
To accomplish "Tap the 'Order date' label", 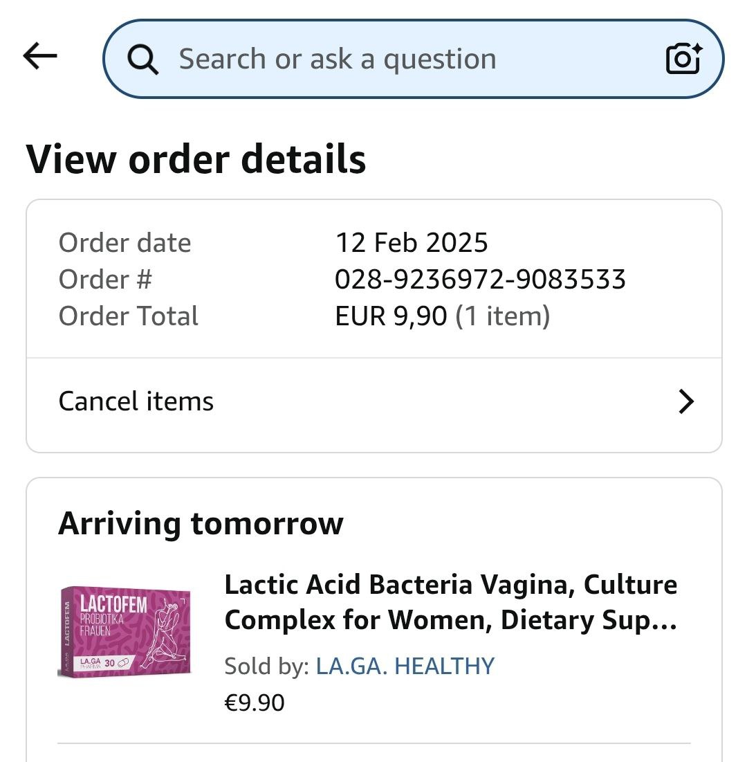I will pos(124,243).
